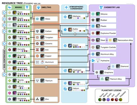
Task: Click the Iron ingot icon
Action: (x=42, y=50)
